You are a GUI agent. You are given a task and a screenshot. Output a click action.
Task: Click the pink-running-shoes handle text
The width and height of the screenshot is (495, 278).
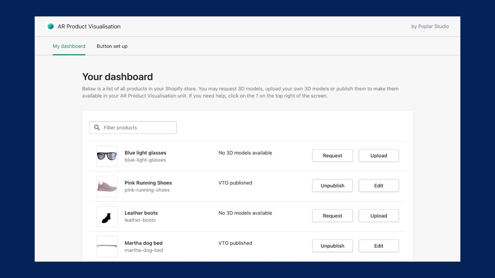tap(147, 190)
